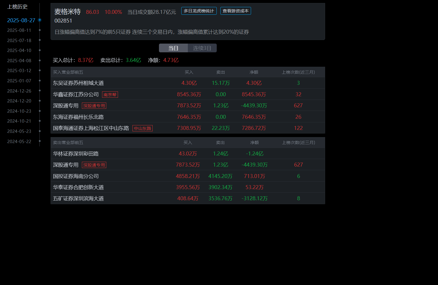Click the 卖出总计 value 3.64亿
The image size is (438, 285).
(x=133, y=60)
